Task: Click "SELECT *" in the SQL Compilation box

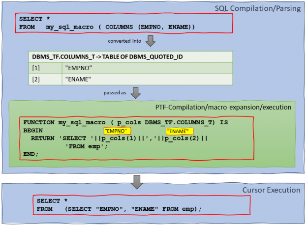Action: (x=34, y=19)
